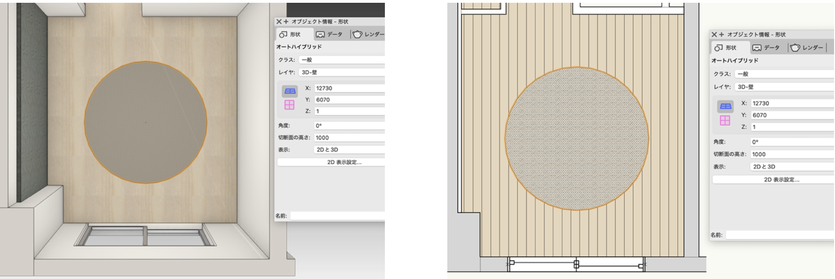Close the オブジェクト情報 palette beside the floor plan
This screenshot has width=835, height=279.
click(x=714, y=34)
